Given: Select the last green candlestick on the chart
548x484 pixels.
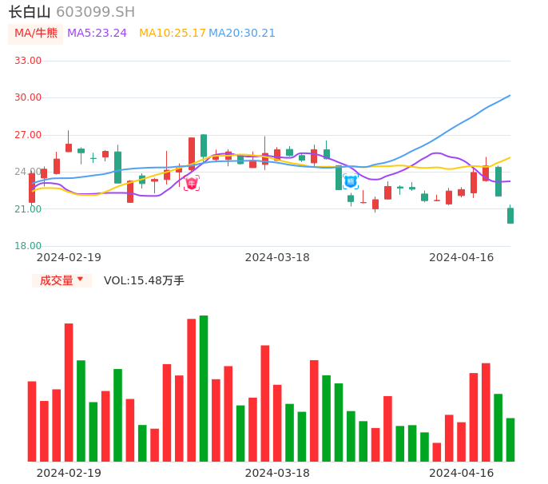Looking at the screenshot, I should pos(510,215).
